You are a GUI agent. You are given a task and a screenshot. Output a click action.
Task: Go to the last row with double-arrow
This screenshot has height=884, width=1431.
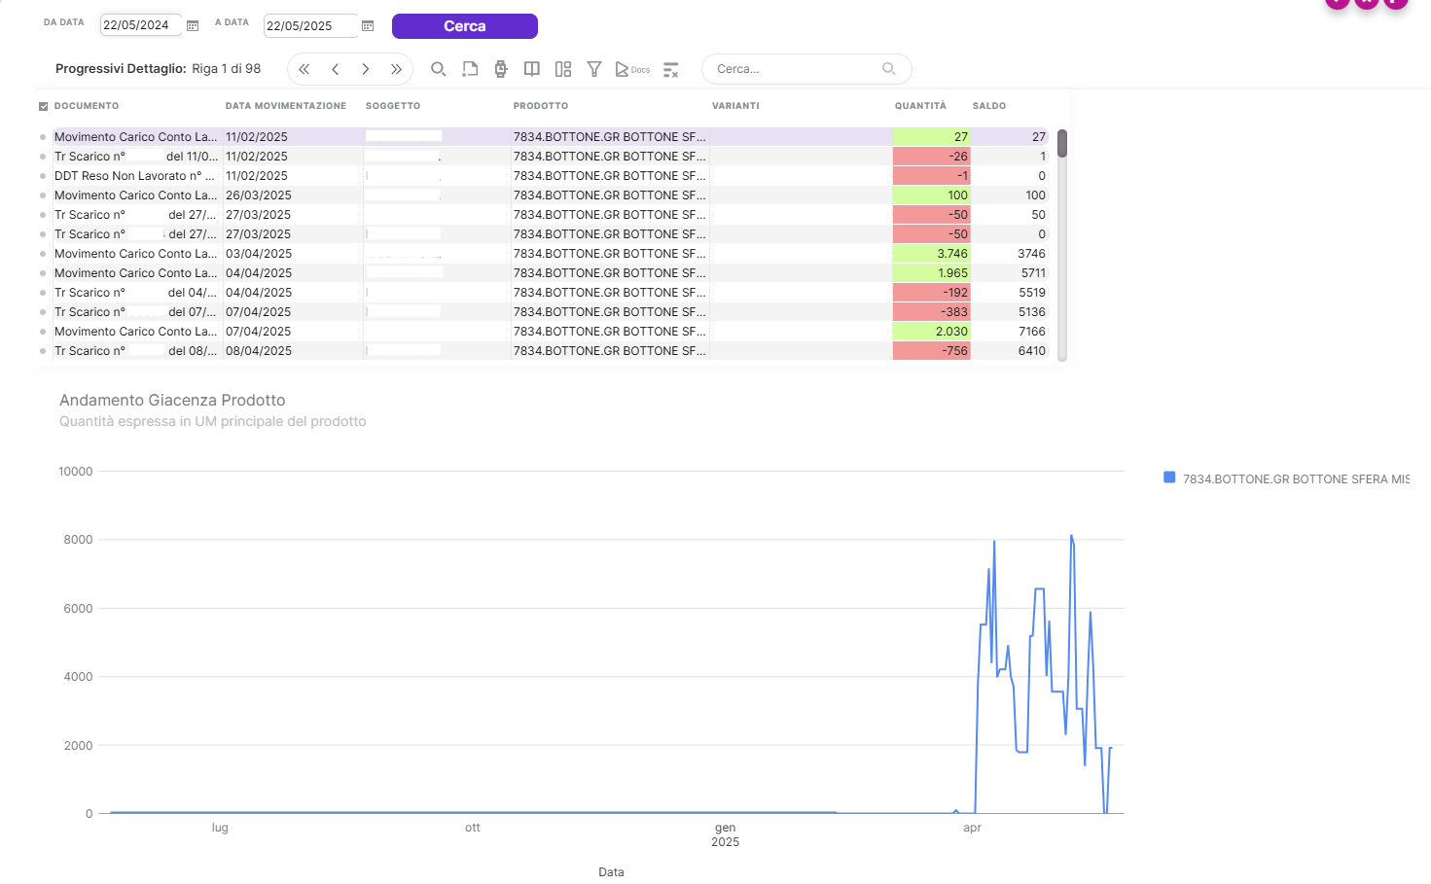[x=396, y=69]
